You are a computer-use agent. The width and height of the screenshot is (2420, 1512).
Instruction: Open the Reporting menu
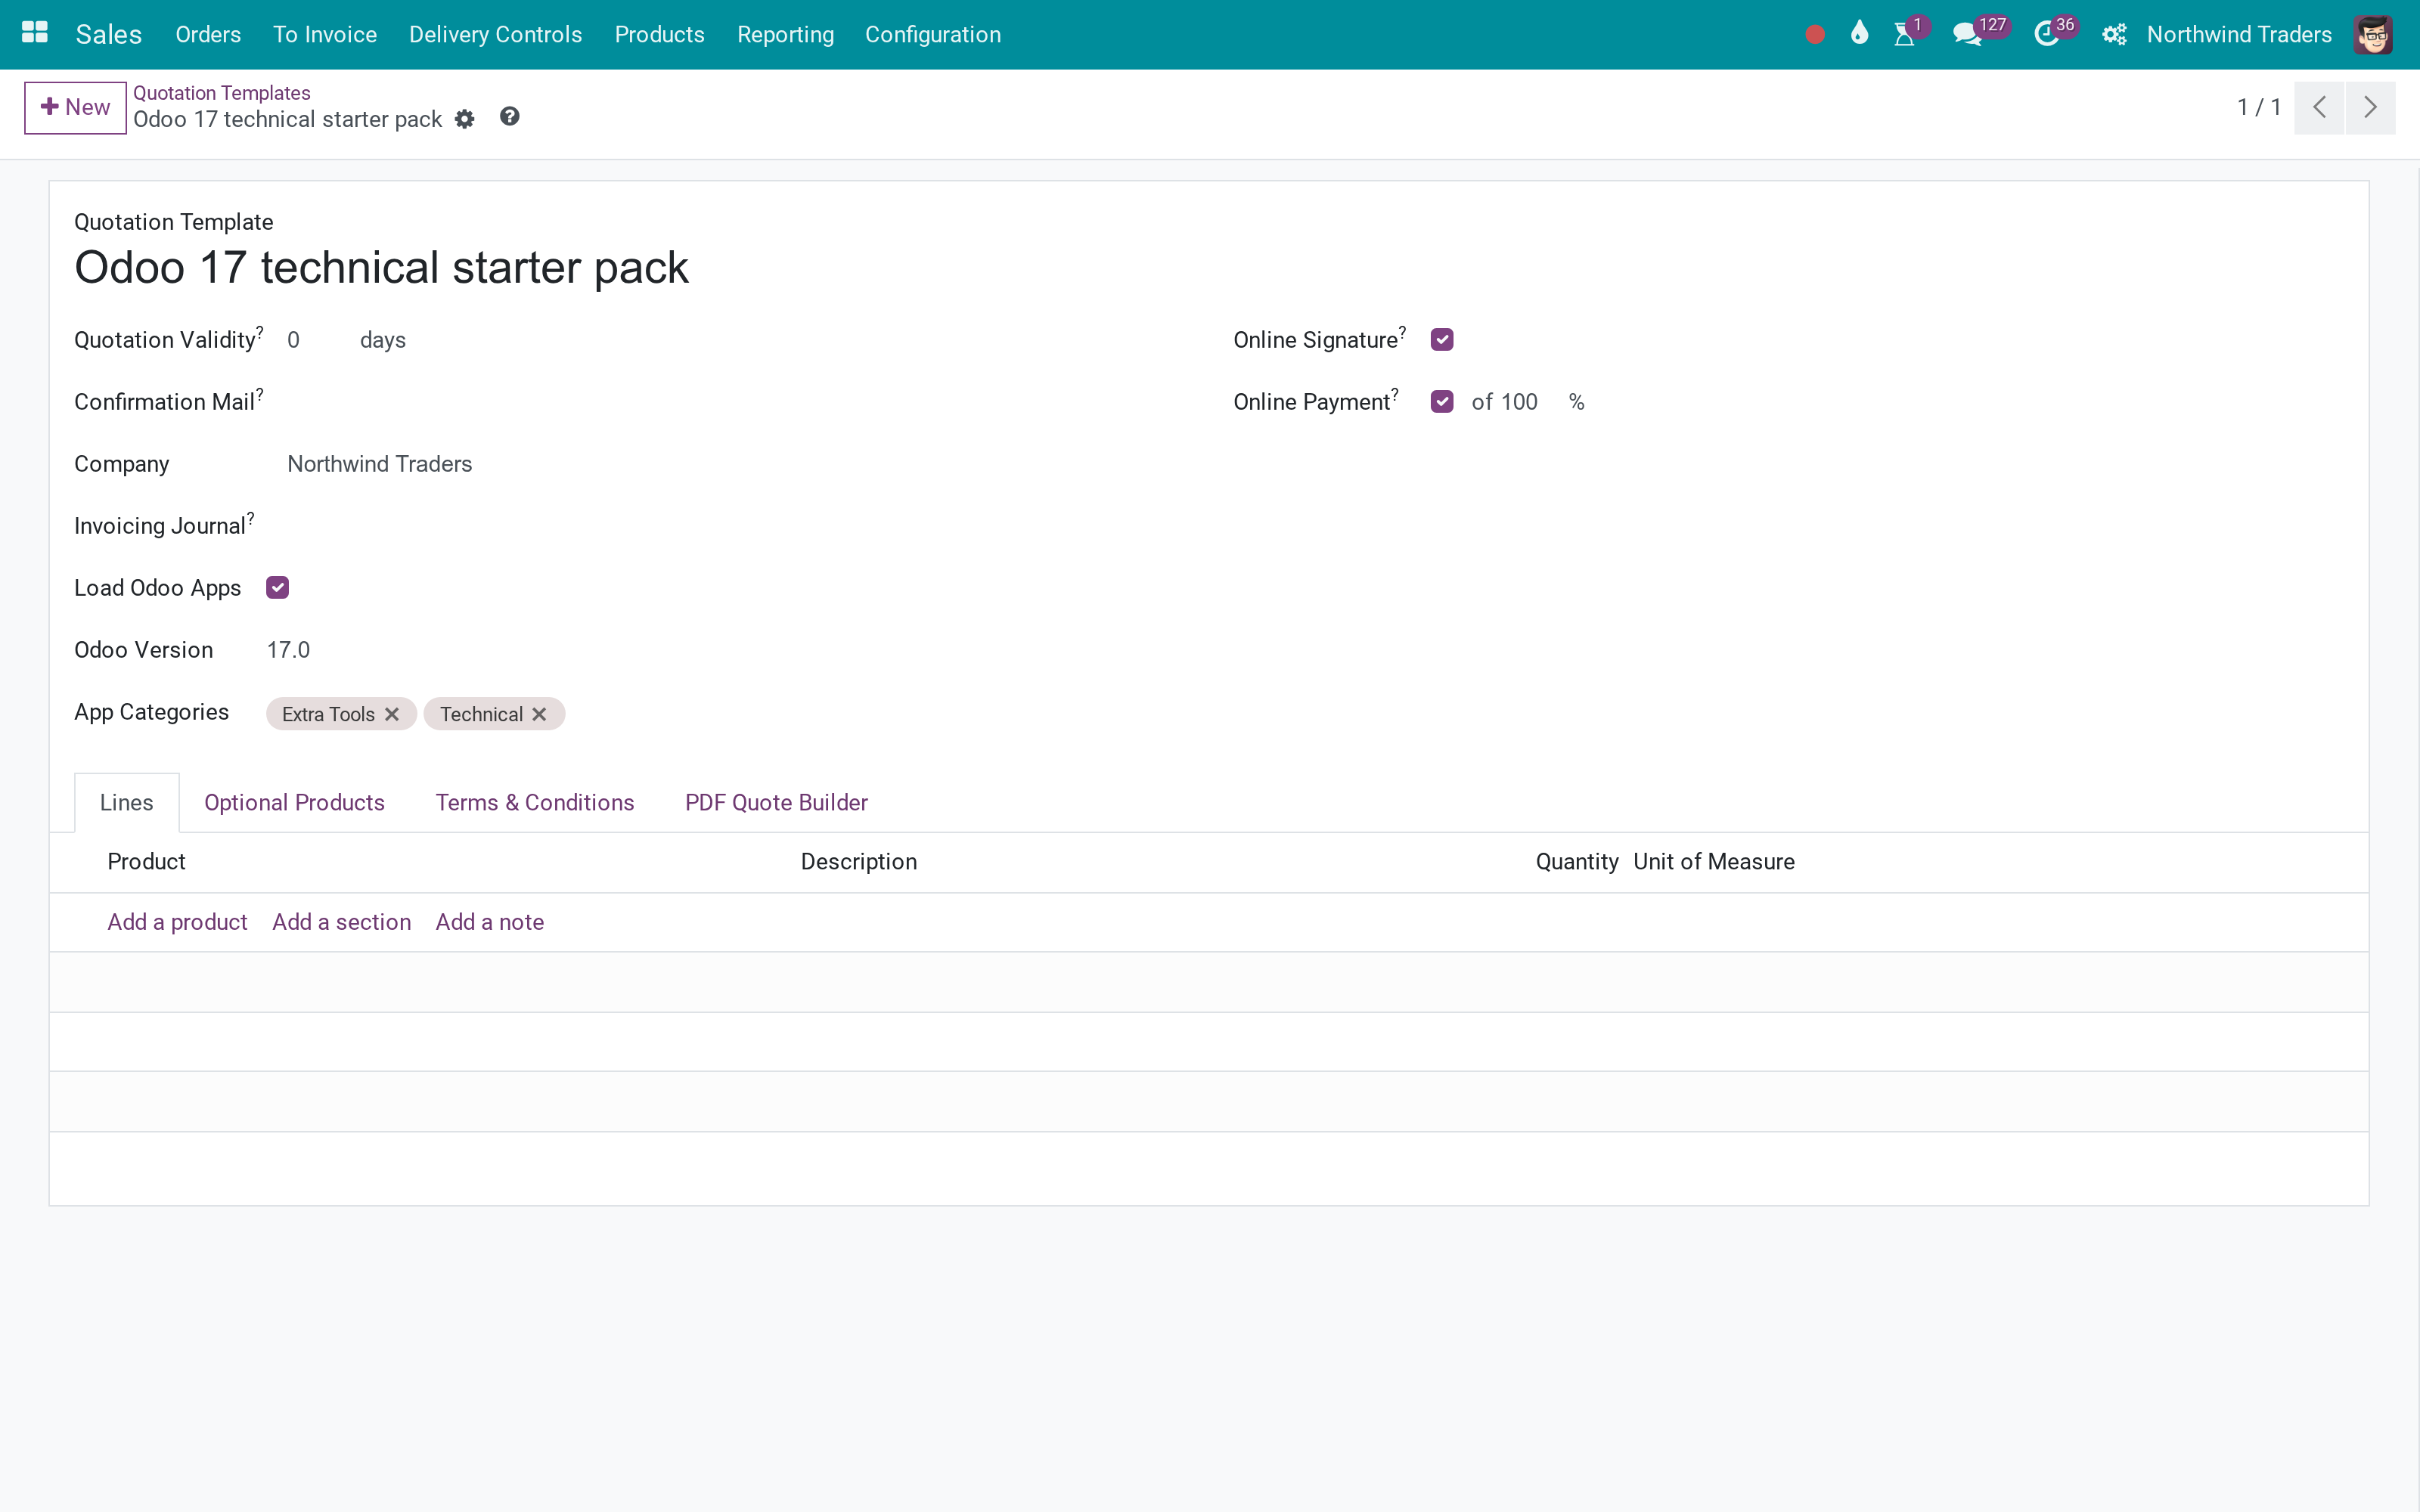coord(785,35)
